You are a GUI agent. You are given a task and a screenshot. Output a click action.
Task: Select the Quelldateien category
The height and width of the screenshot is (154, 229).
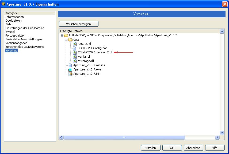pos(13,21)
